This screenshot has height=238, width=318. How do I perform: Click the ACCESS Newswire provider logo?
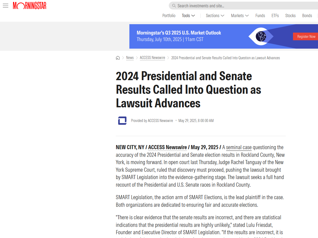point(122,121)
